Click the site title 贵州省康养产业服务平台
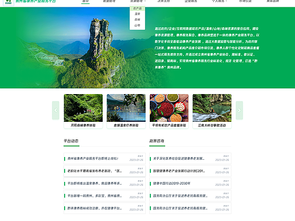This screenshot has height=221, width=295. [36, 1]
